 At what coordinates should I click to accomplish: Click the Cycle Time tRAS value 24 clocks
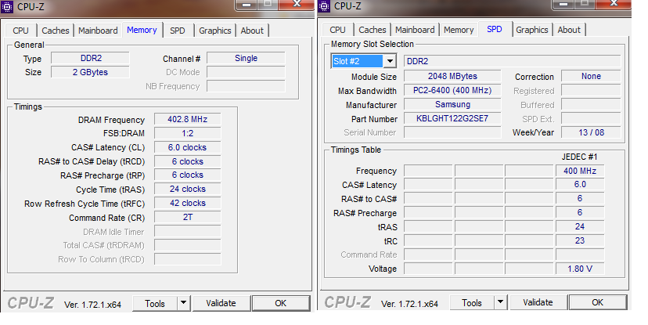[188, 189]
